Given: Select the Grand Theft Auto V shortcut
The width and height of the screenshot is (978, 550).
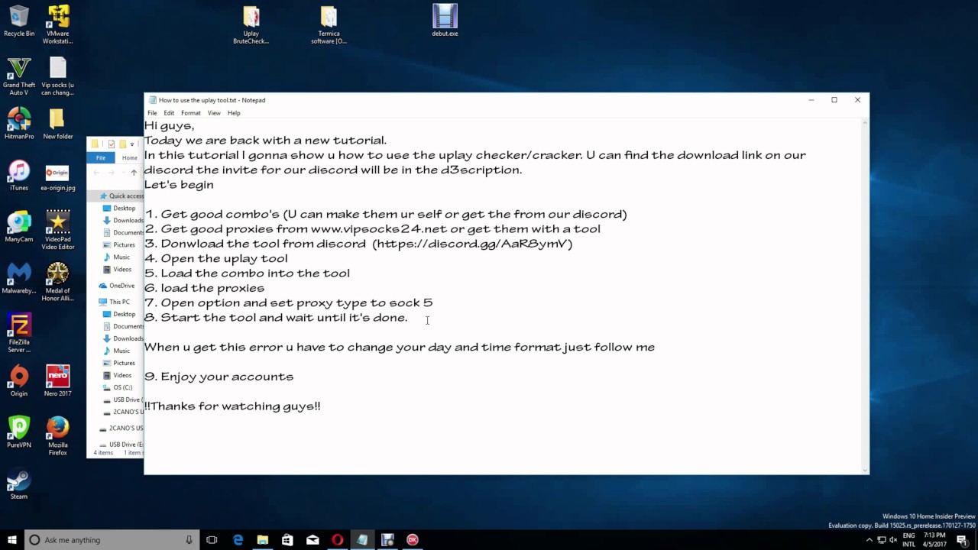Looking at the screenshot, I should tap(19, 76).
